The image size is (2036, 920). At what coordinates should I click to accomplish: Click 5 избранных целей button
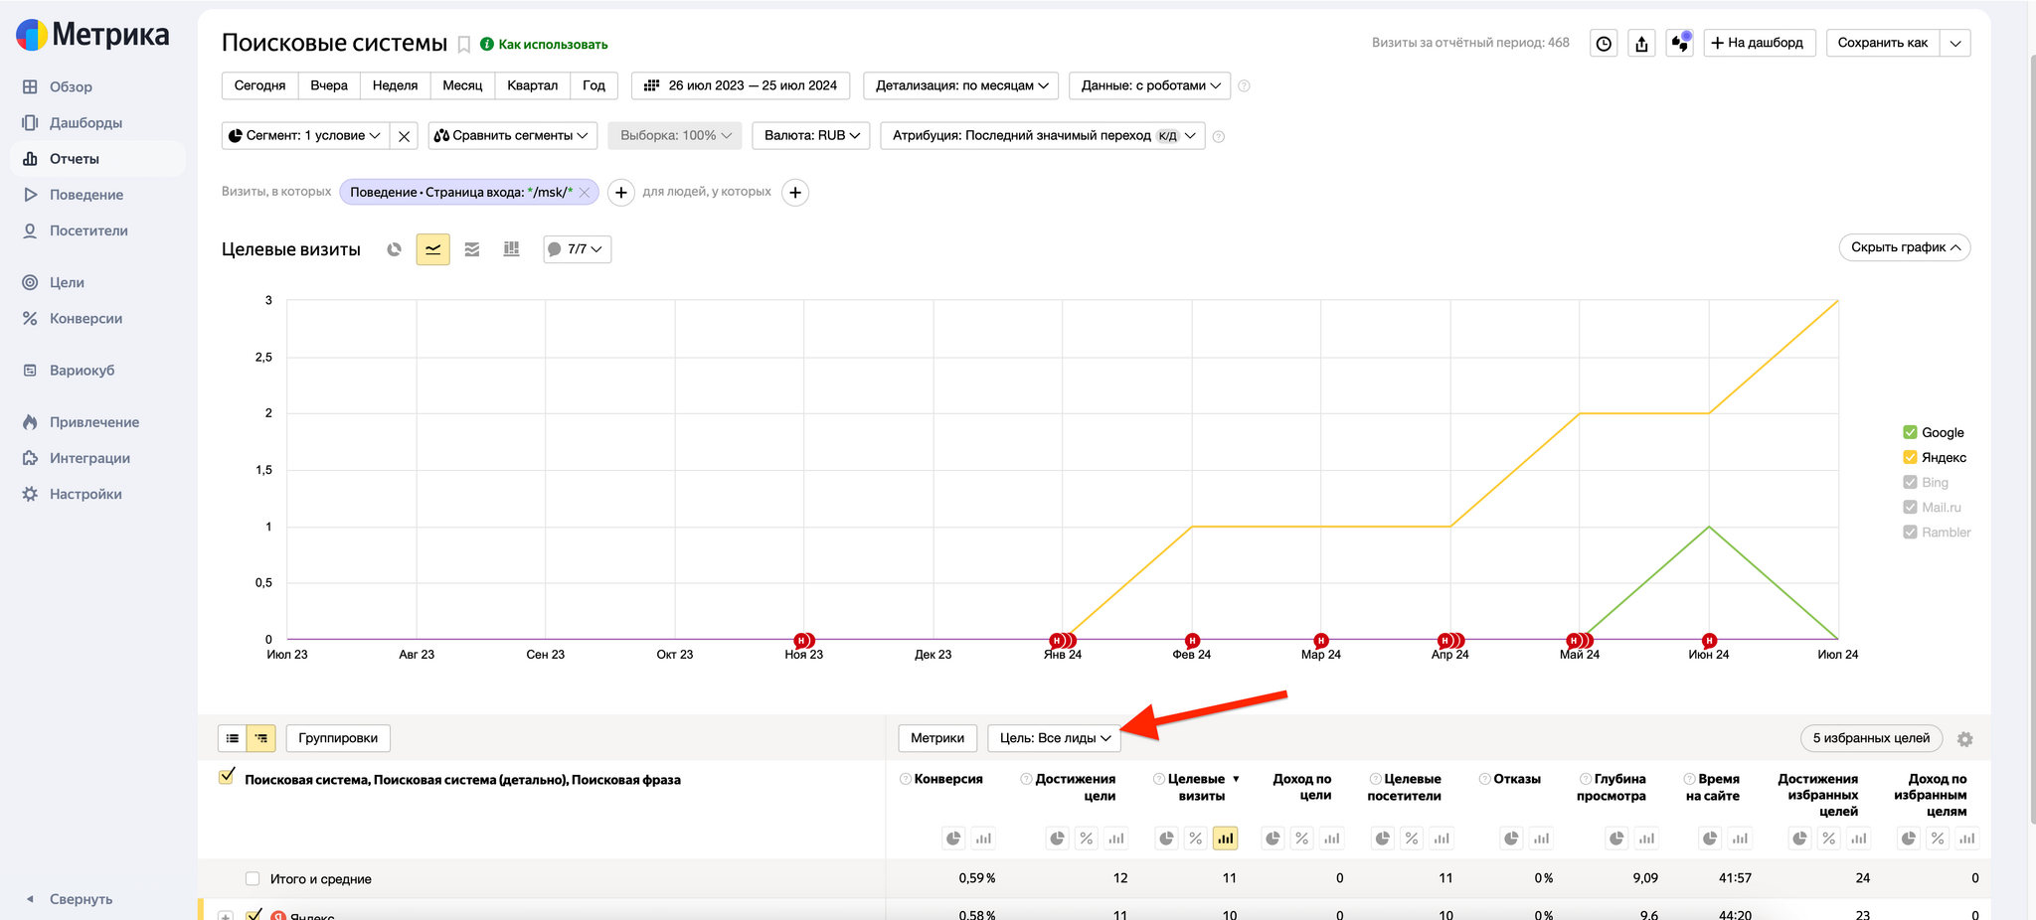tap(1871, 738)
